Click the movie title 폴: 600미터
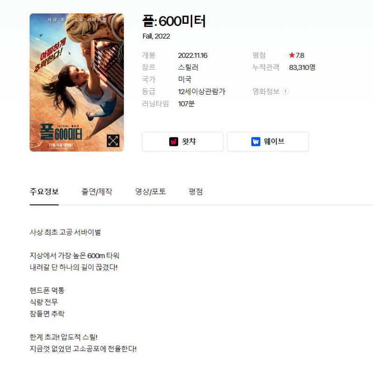 click(174, 21)
